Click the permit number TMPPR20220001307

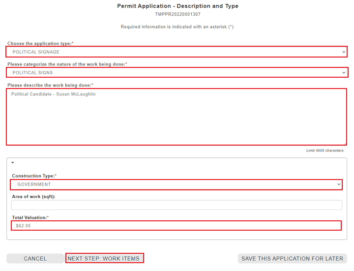(177, 14)
